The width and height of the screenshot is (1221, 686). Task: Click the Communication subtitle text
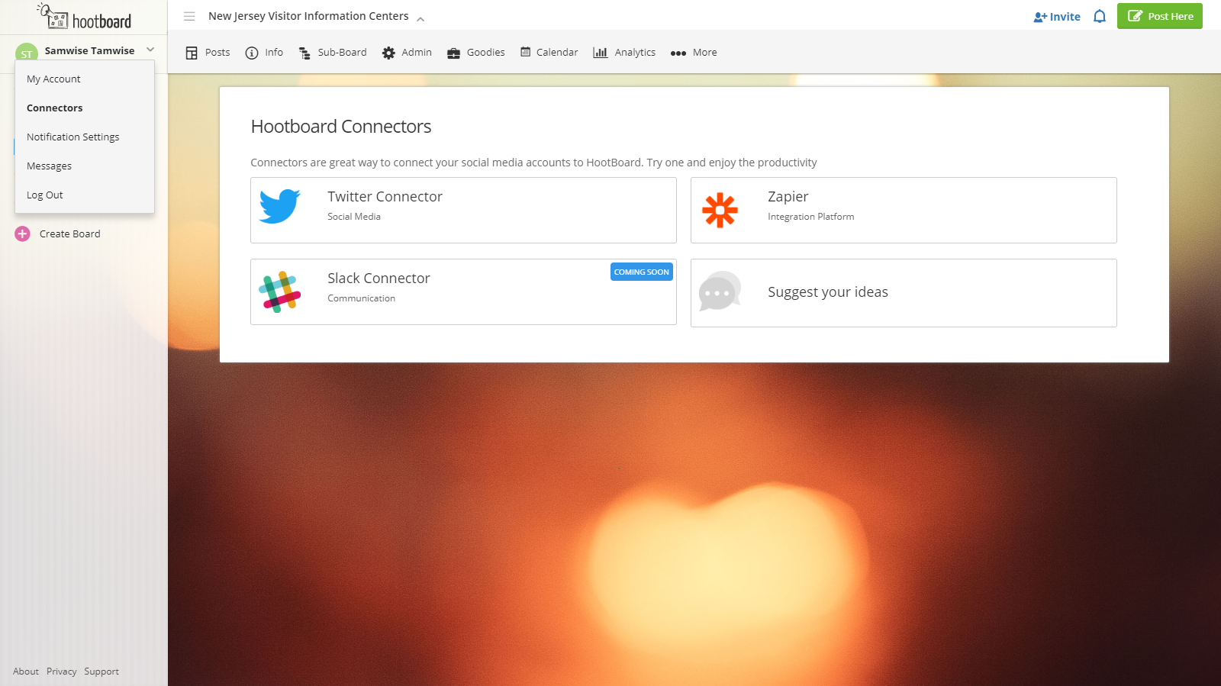362,298
